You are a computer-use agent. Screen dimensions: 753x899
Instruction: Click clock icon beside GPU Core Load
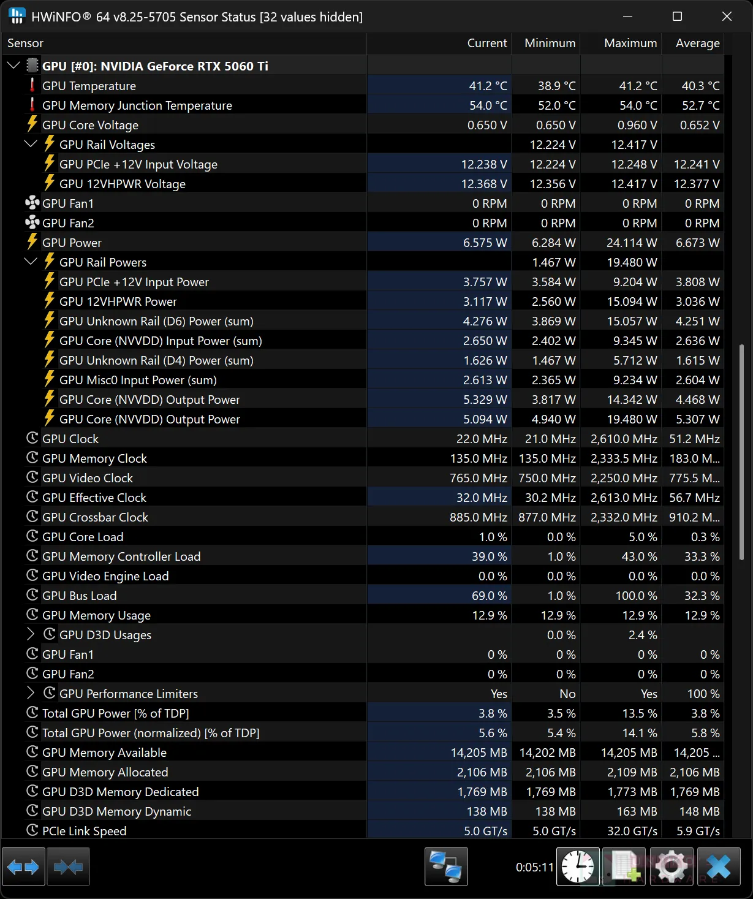pos(32,536)
